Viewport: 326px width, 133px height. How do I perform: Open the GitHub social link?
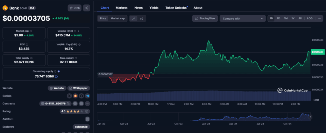coord(81,96)
